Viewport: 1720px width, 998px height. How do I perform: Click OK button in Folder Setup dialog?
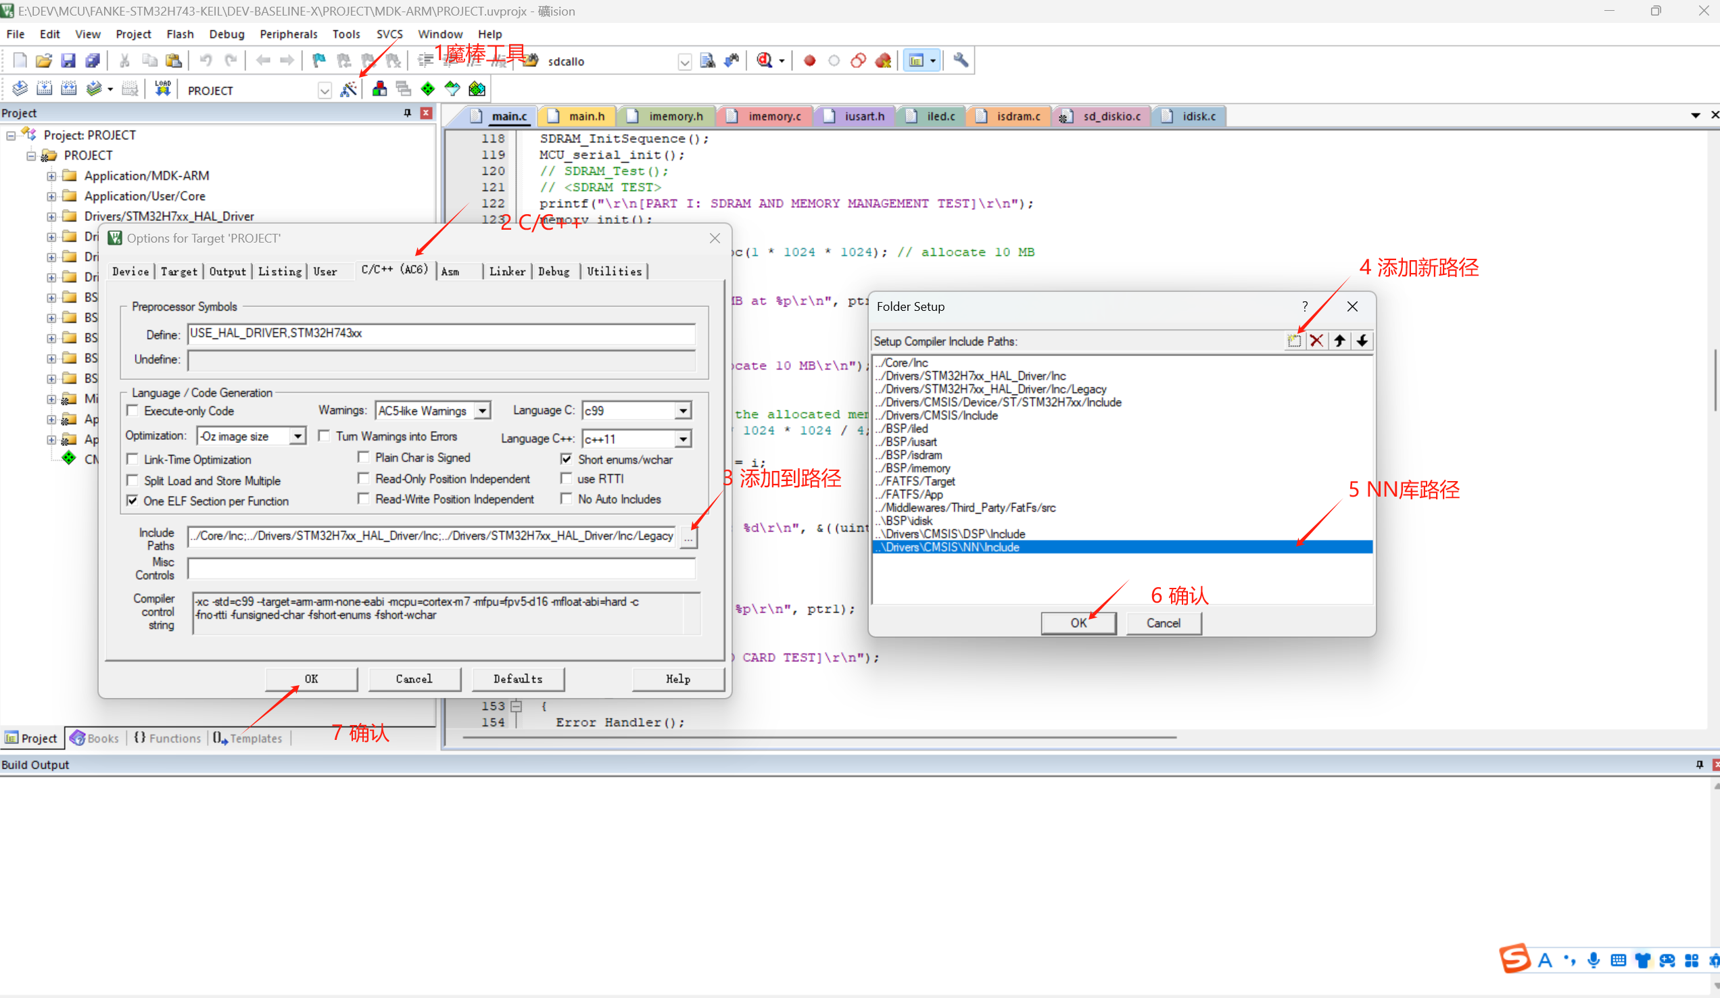pos(1076,622)
